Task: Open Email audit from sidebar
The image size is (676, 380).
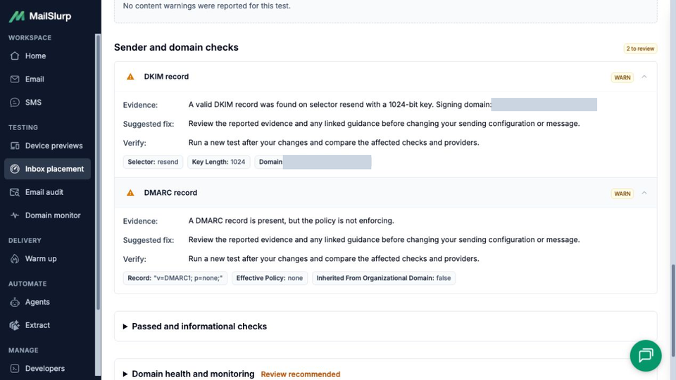Action: [47, 192]
